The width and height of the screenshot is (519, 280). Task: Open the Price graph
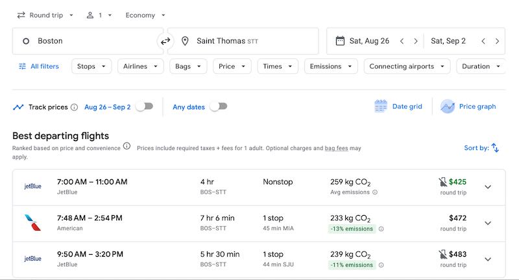coord(468,107)
